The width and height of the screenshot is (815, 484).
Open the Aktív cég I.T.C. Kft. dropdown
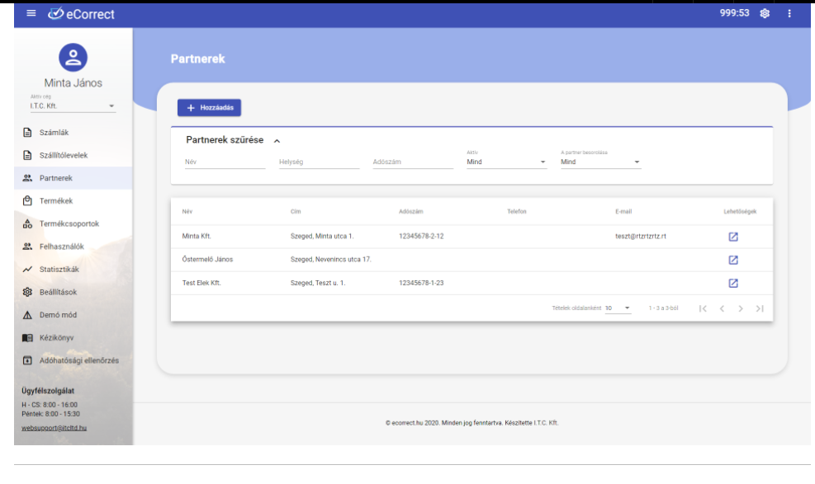73,106
